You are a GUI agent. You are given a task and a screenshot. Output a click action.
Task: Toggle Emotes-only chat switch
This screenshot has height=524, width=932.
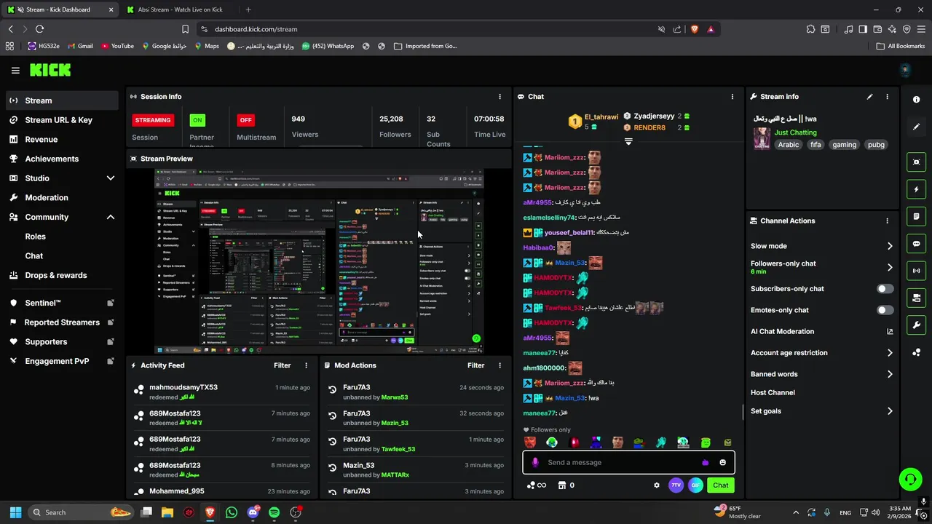[x=885, y=310]
